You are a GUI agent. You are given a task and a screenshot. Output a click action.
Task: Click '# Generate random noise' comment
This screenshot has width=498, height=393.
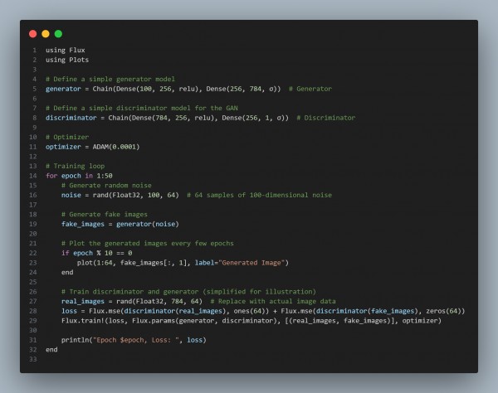106,185
